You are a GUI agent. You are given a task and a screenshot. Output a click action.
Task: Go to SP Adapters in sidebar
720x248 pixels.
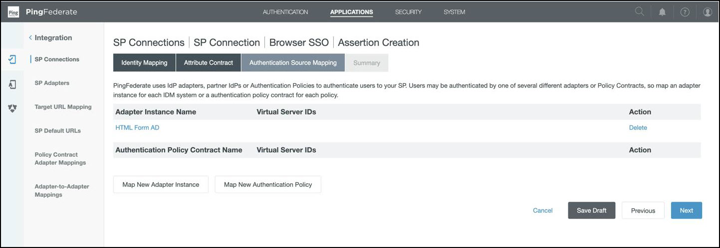tap(52, 83)
